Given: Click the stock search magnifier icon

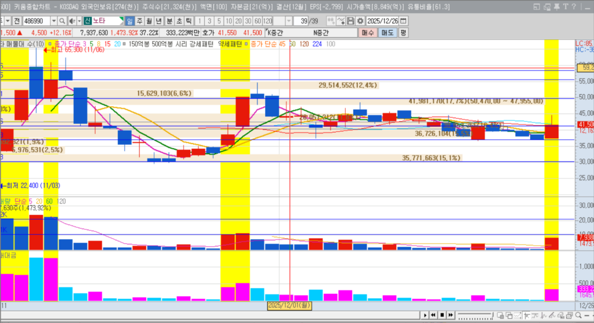Looking at the screenshot, I should point(63,21).
